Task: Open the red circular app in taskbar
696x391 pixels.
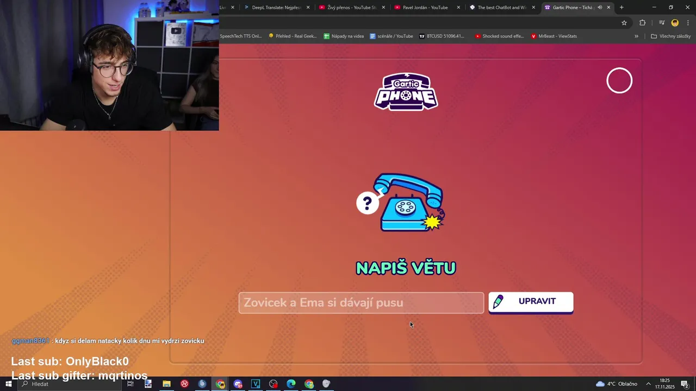Action: point(184,384)
